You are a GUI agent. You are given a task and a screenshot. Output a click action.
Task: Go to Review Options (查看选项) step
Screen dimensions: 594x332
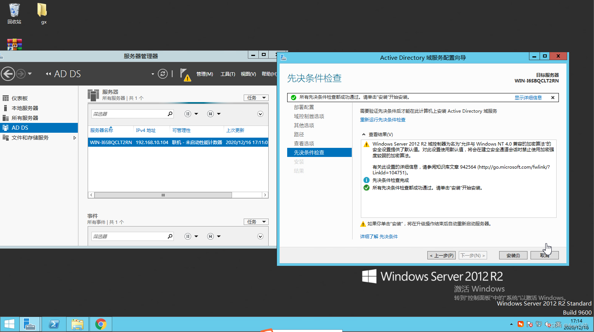coord(304,144)
